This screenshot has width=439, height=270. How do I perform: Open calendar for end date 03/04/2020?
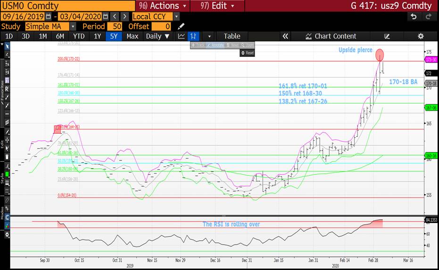click(x=105, y=17)
